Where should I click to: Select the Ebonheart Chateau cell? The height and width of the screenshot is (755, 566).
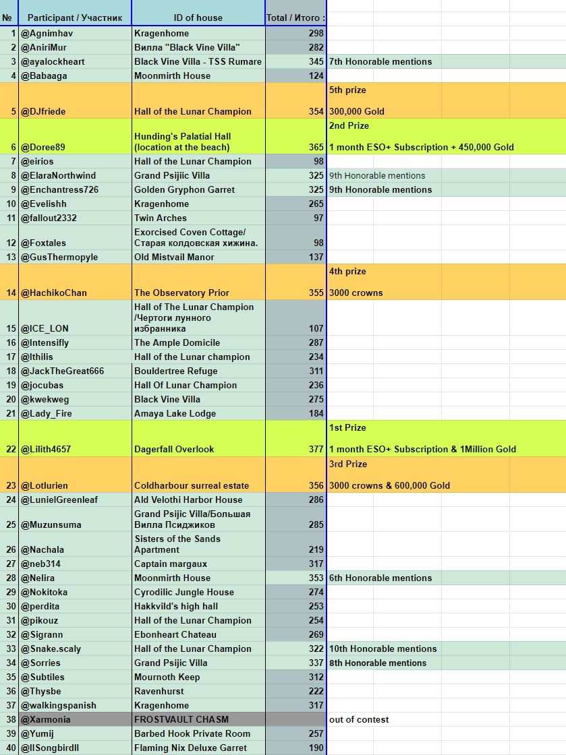point(198,634)
